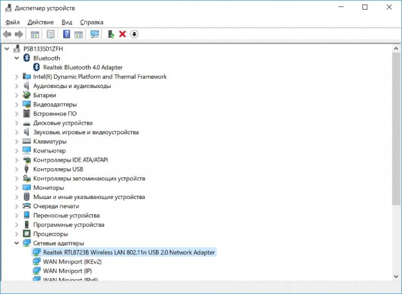402x294 pixels.
Task: Collapse the Сетевые адаптеры category
Action: (17, 243)
